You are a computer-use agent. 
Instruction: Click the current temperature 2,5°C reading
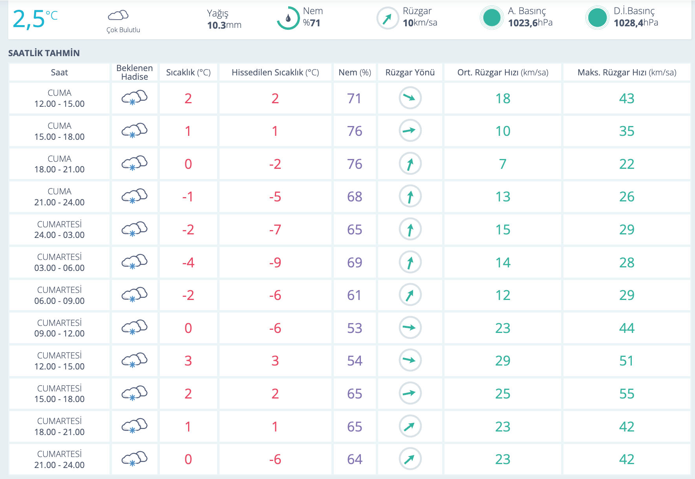click(x=35, y=19)
